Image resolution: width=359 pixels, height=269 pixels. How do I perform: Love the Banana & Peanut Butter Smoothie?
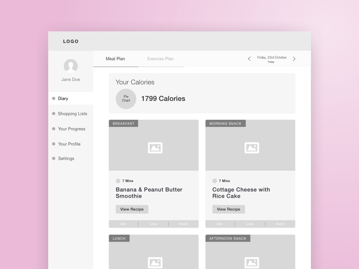click(x=153, y=224)
